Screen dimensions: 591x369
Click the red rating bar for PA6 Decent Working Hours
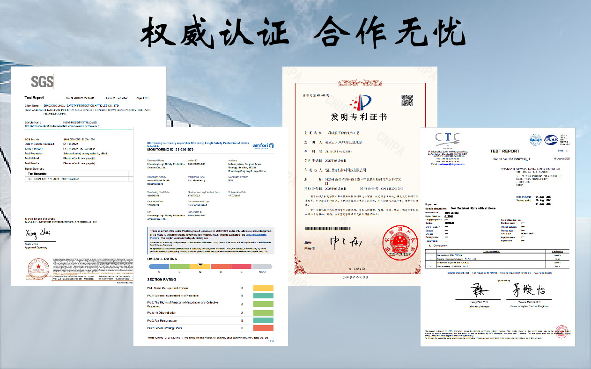[x=263, y=327]
